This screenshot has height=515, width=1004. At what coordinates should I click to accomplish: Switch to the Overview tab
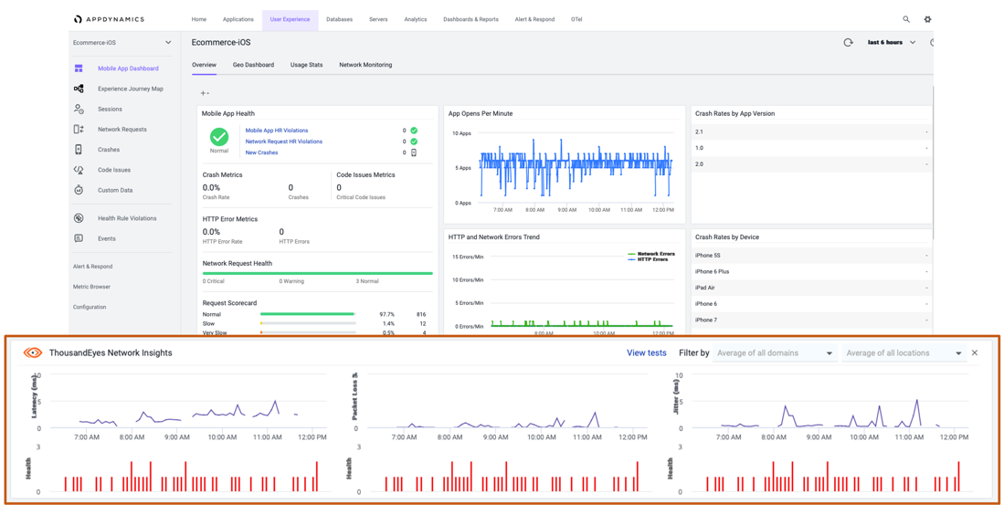click(x=205, y=65)
